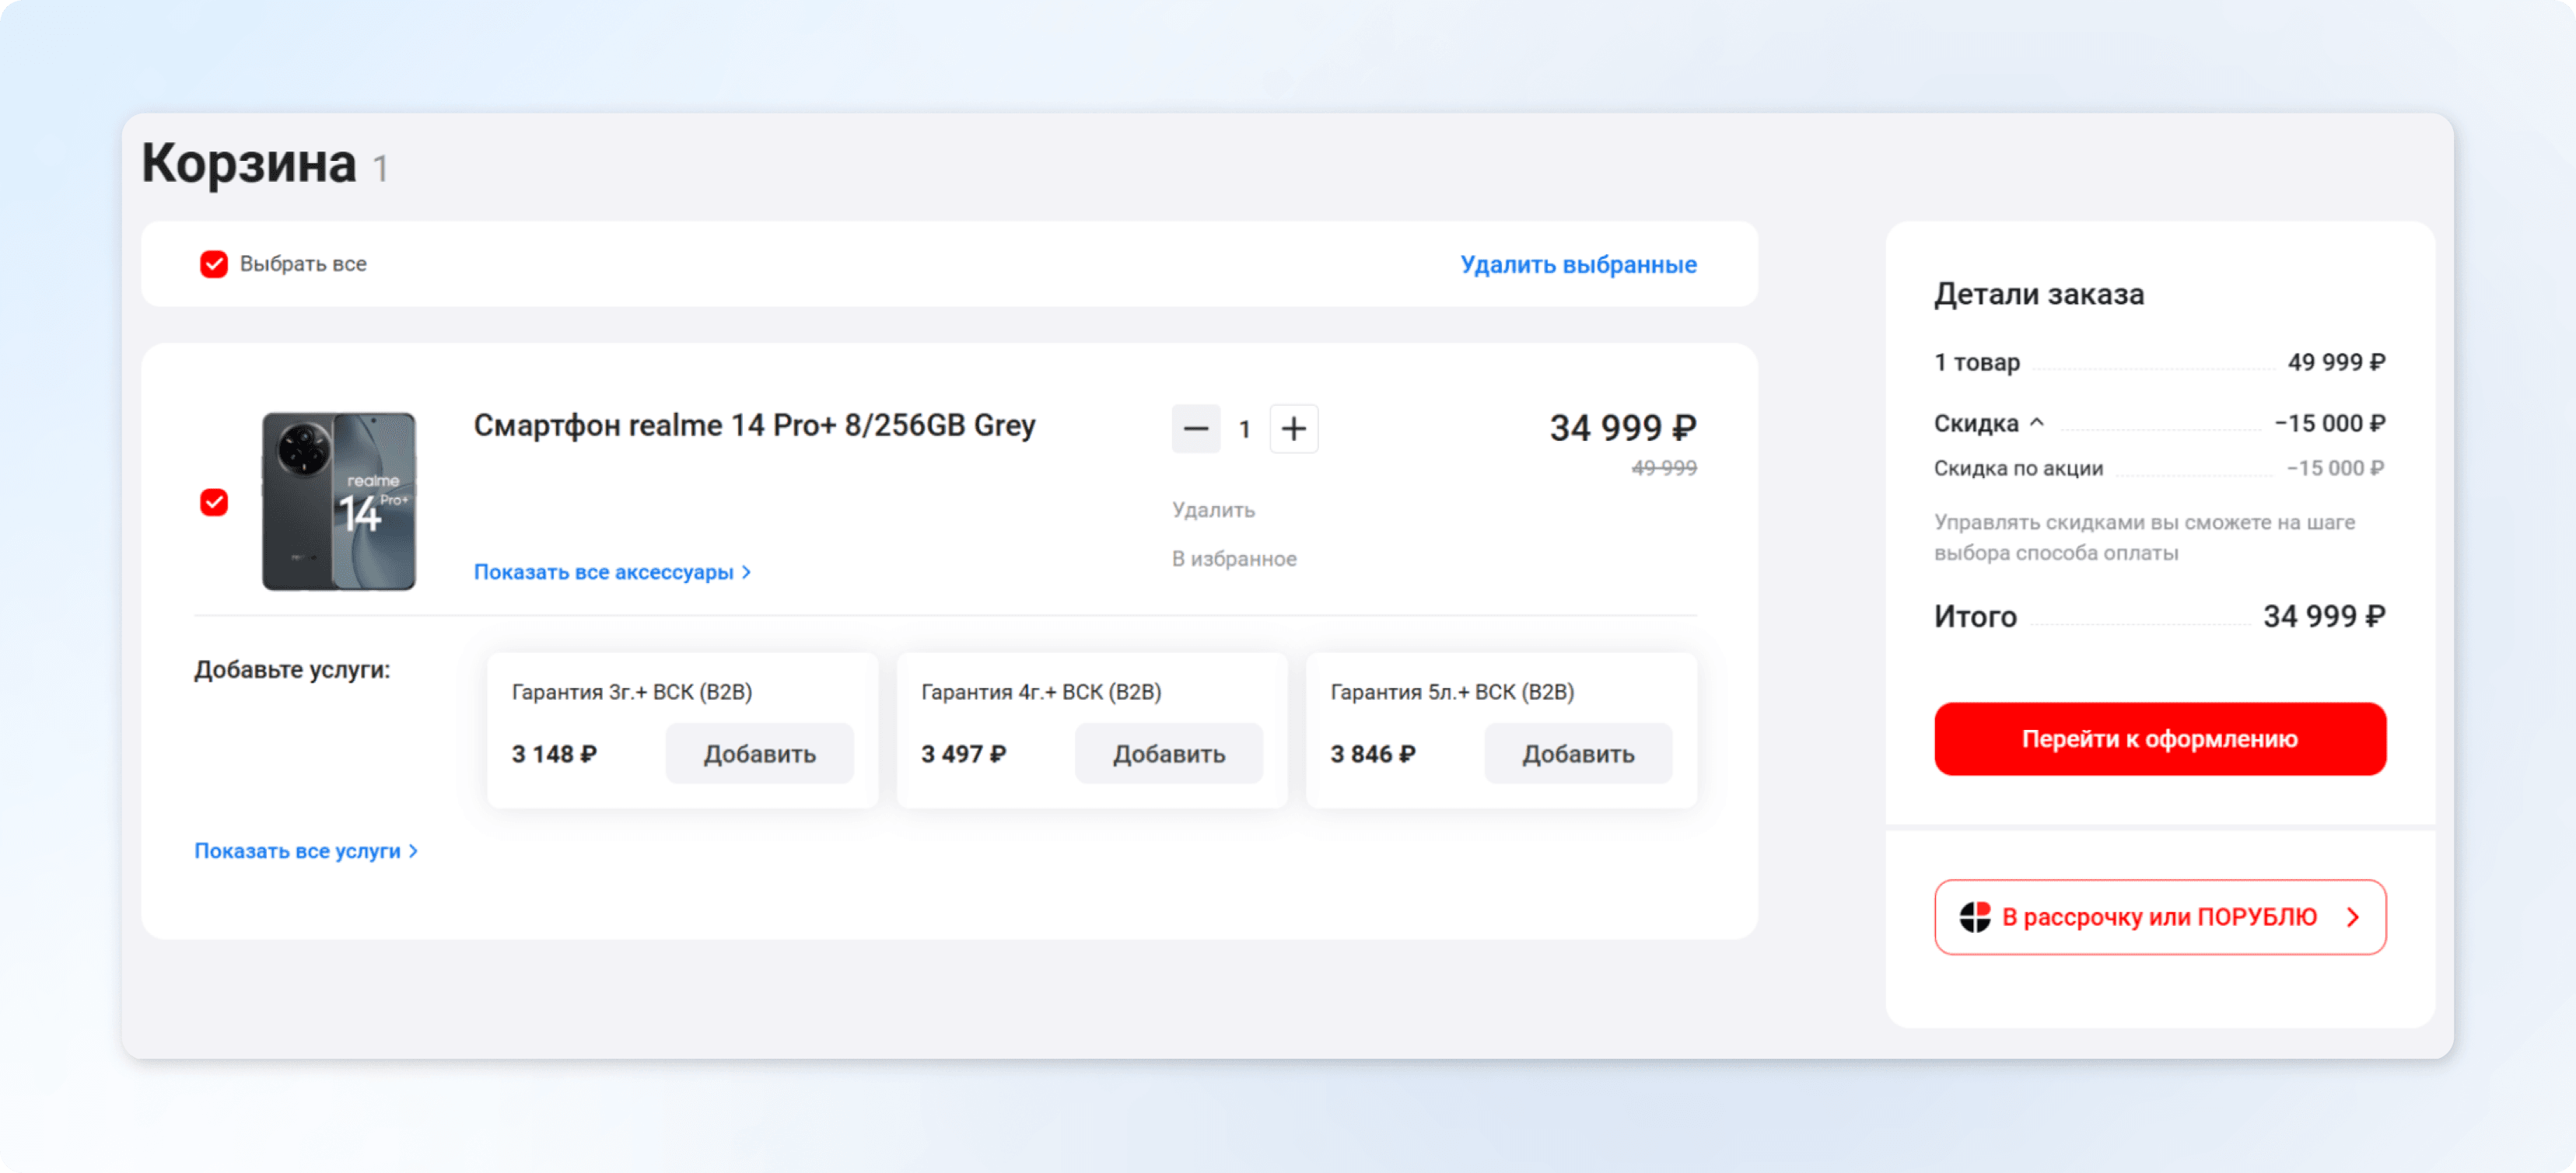Viewport: 2576px width, 1173px height.
Task: Add the 4-year warranty for 3 497 ₽
Action: click(1168, 753)
